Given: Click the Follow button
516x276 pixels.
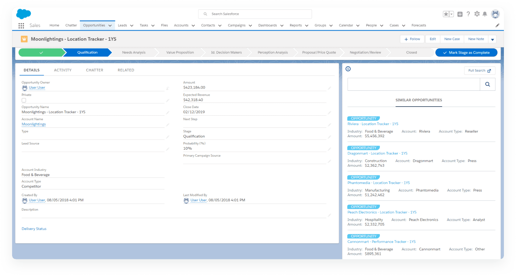Looking at the screenshot, I should 412,39.
